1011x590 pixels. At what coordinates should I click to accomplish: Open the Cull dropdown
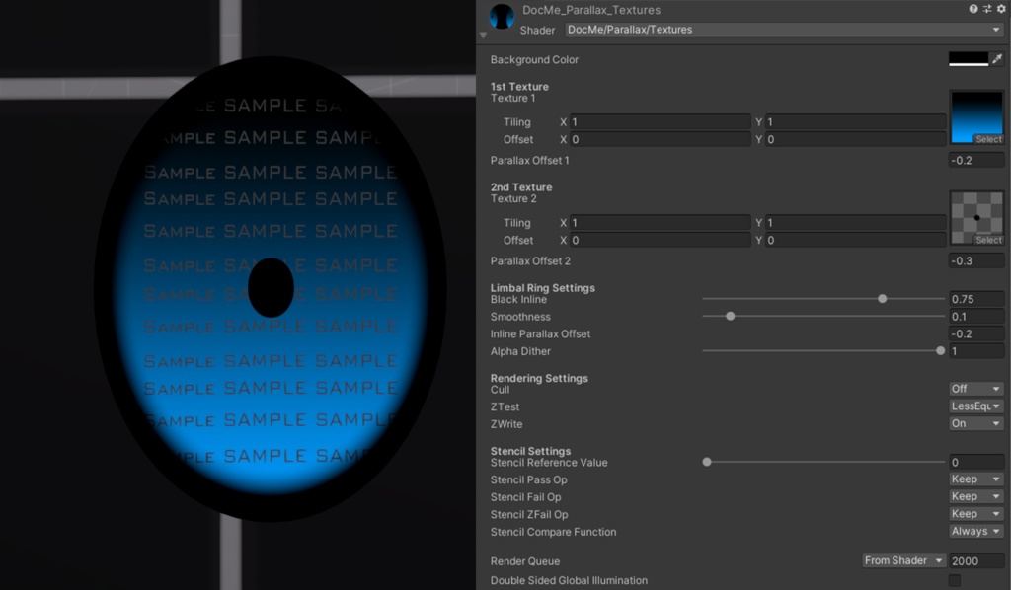pyautogui.click(x=974, y=388)
